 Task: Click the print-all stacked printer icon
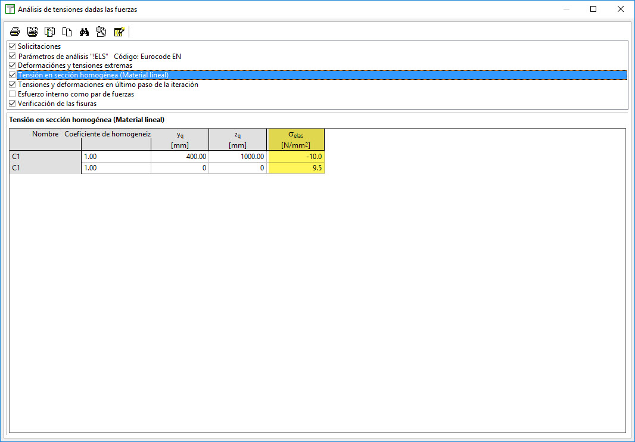(x=32, y=32)
